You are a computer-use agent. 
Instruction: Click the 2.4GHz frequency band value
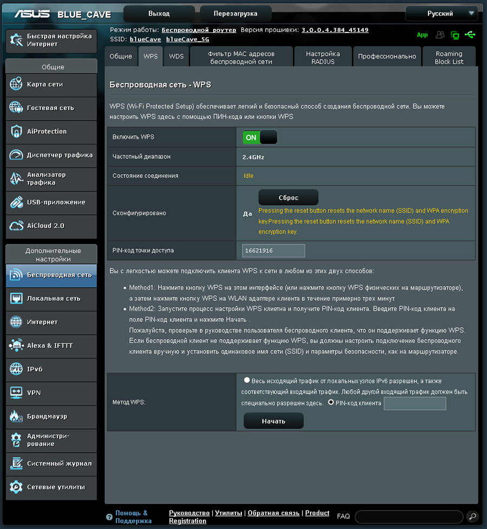click(253, 157)
